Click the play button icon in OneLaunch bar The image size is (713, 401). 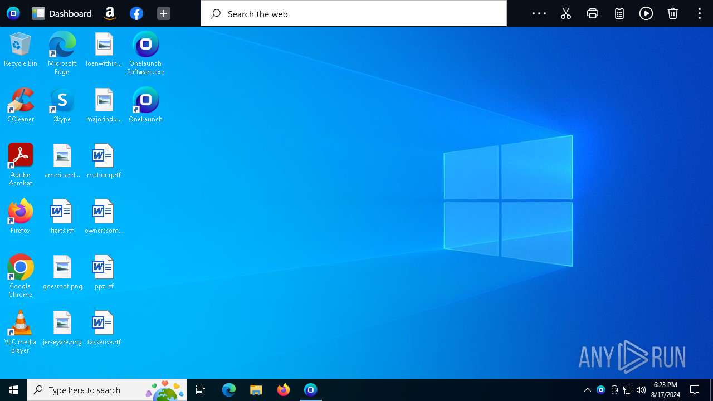click(x=646, y=13)
